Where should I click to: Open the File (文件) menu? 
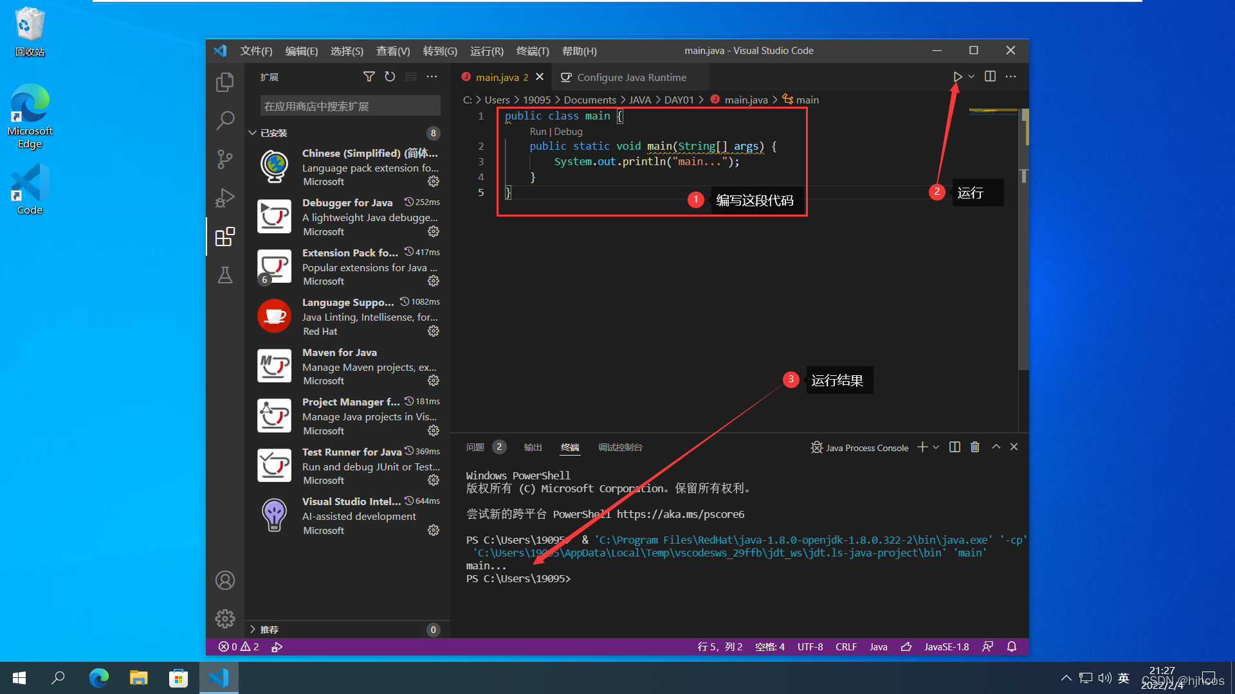(x=256, y=51)
